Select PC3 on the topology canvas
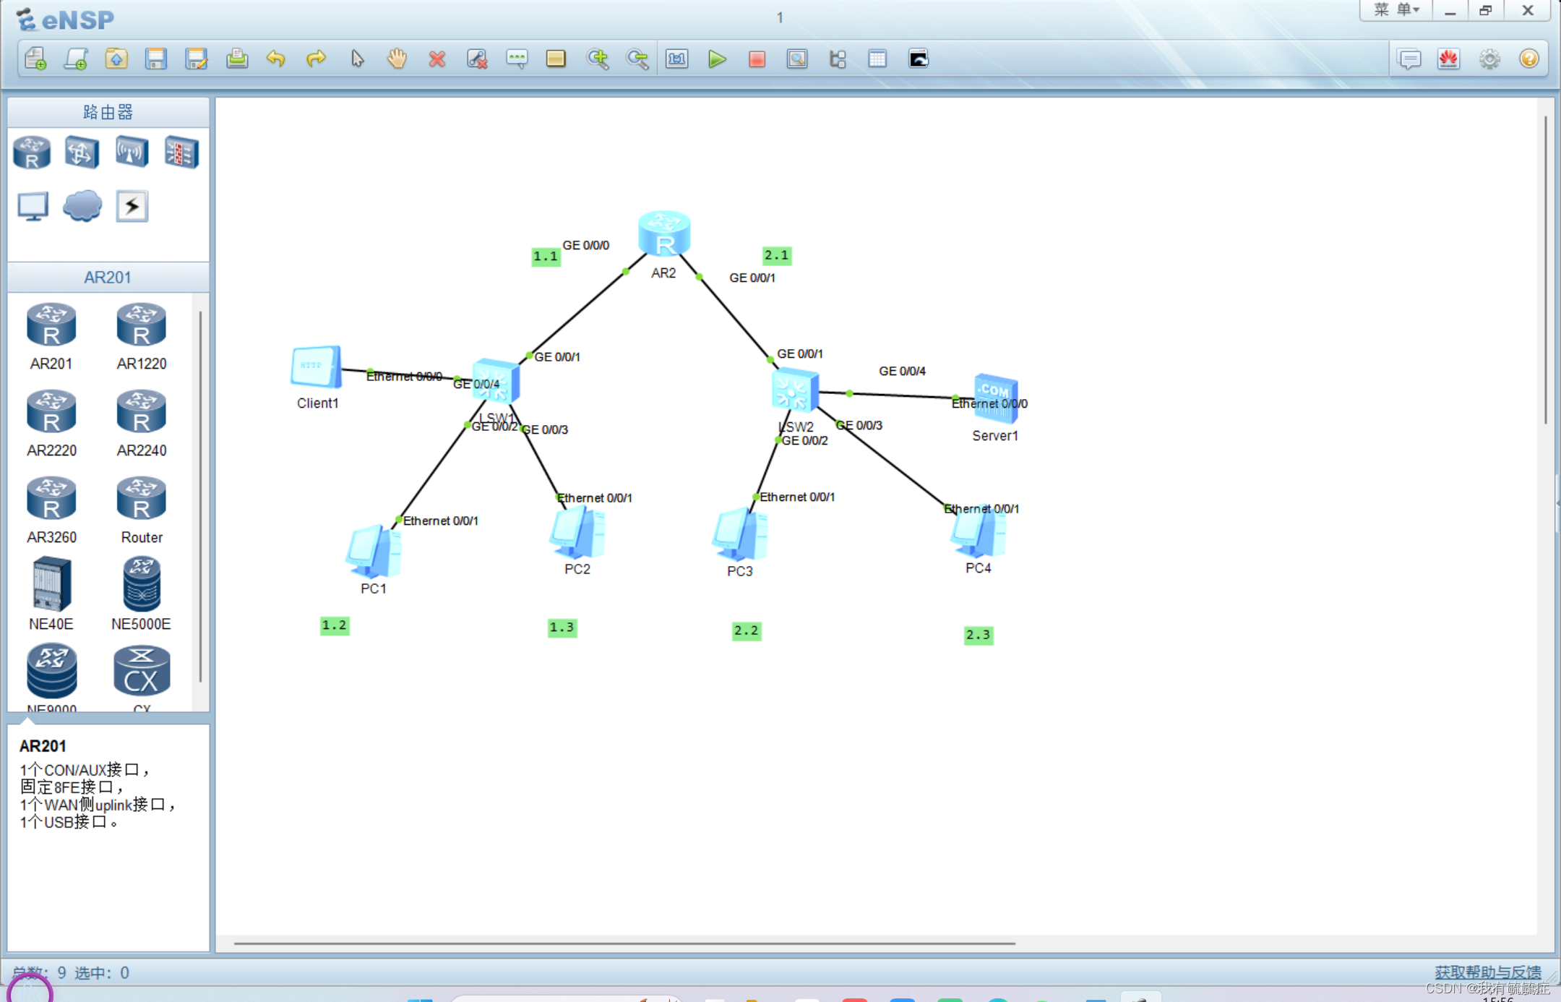1561x1002 pixels. tap(740, 534)
